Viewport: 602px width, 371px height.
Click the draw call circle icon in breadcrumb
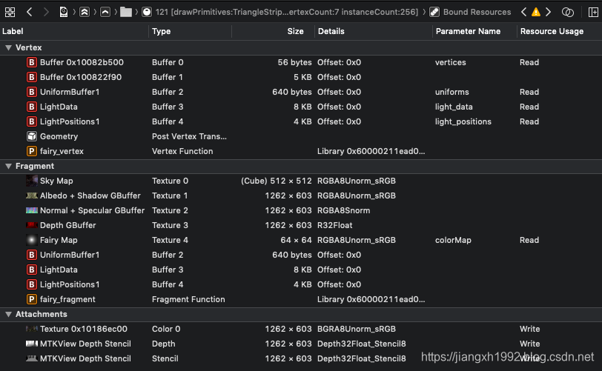point(147,12)
